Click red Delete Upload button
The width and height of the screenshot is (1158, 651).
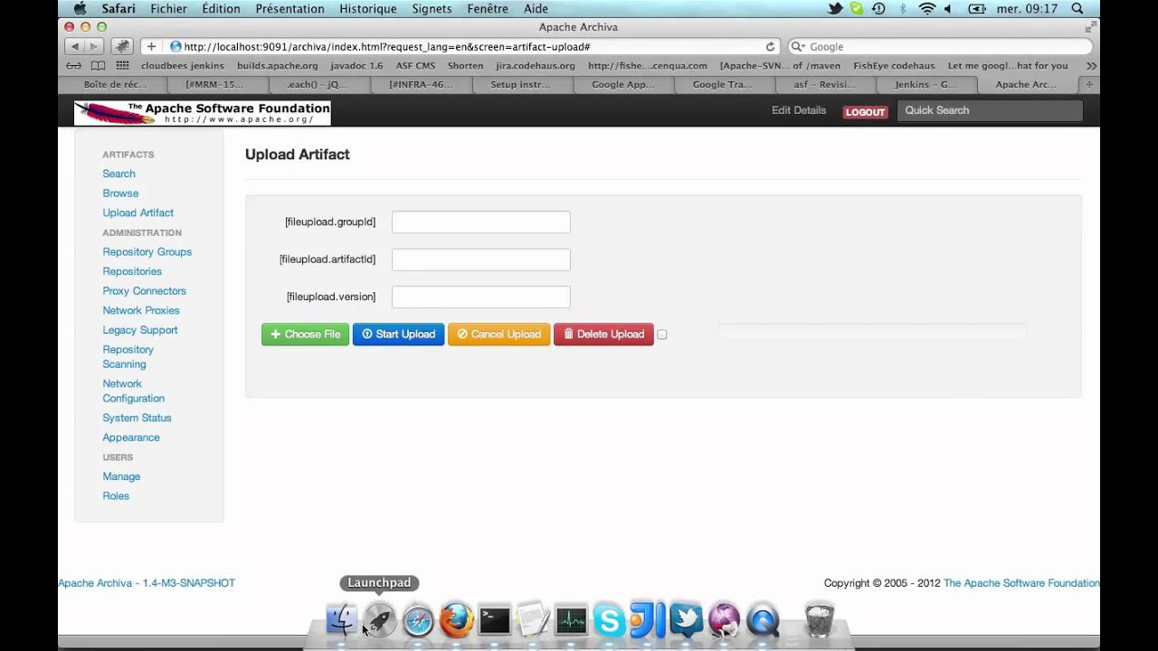tap(603, 335)
